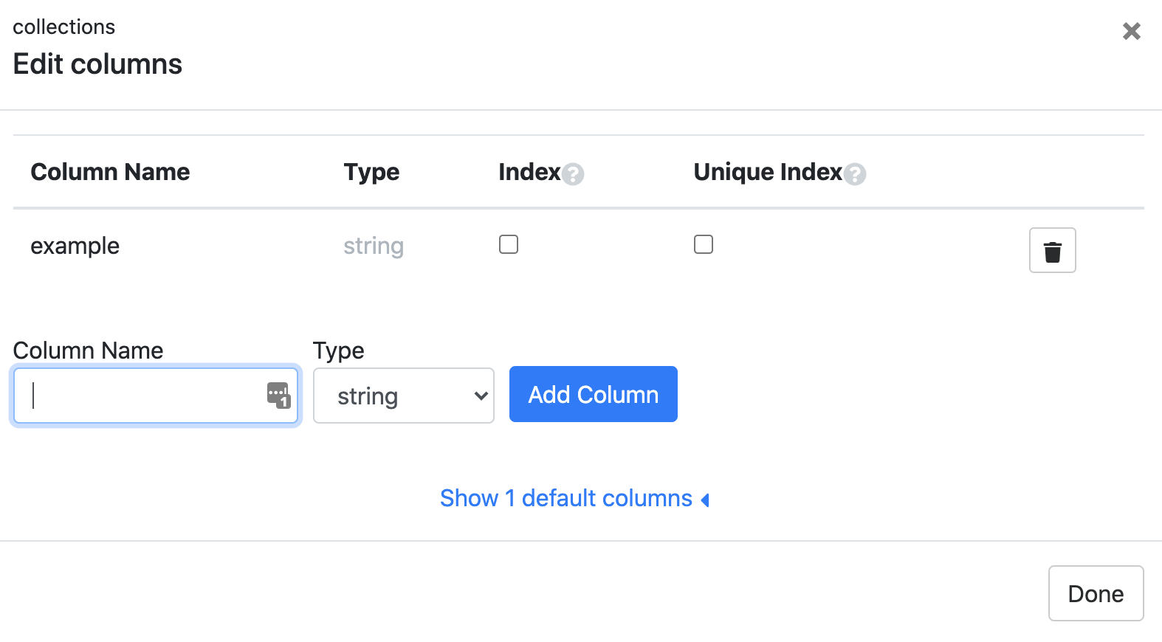Click the help icon beside Index header
This screenshot has height=642, width=1162.
point(573,174)
